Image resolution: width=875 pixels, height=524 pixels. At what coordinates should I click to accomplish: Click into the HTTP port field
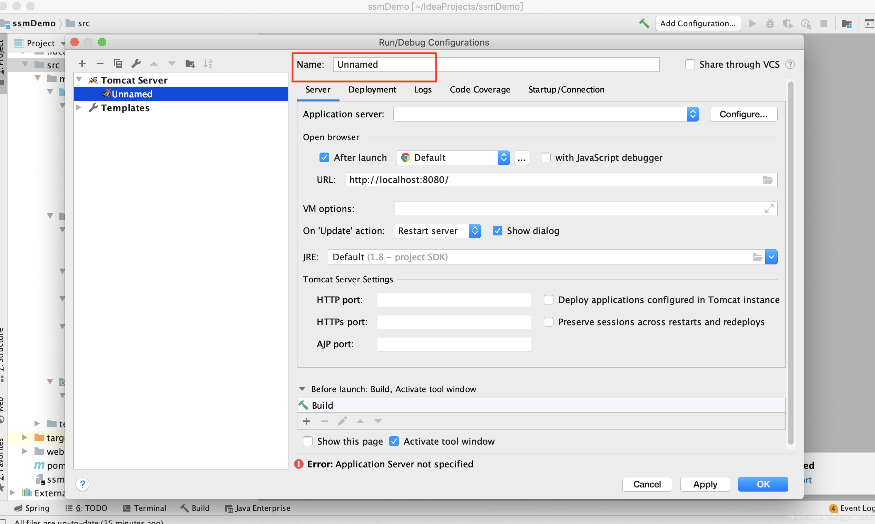pos(454,300)
